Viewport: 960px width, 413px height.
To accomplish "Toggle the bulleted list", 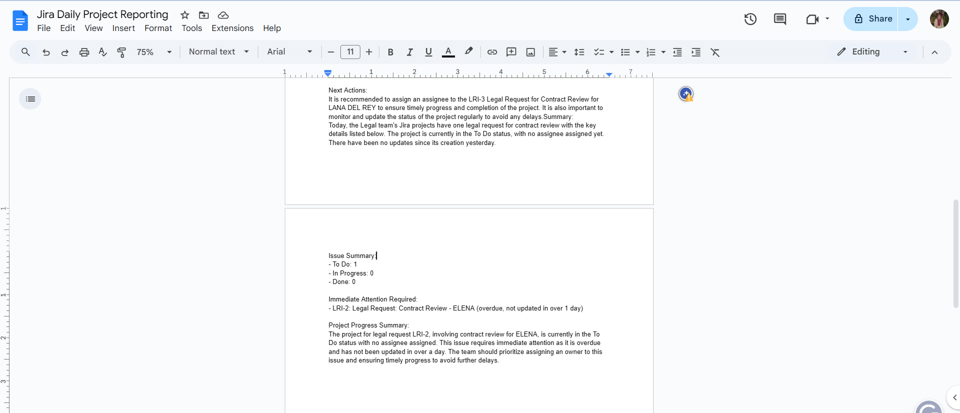I will click(x=625, y=52).
